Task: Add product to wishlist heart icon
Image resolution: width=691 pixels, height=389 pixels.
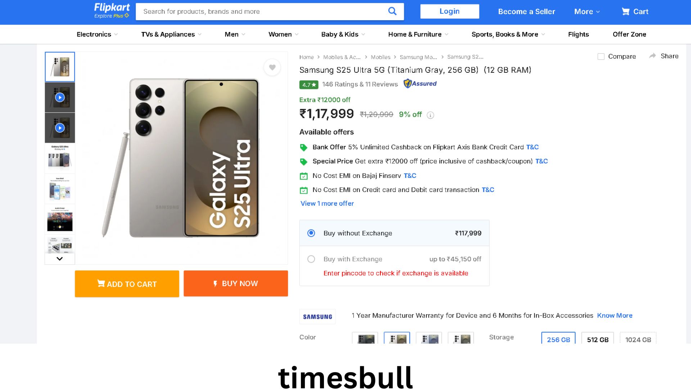Action: (272, 67)
